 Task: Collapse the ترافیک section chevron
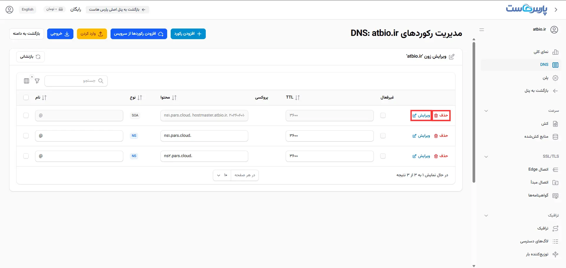pos(486,216)
